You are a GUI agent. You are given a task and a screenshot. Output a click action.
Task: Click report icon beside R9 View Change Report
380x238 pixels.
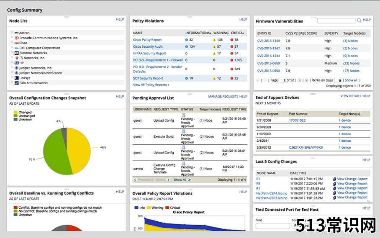click(334, 184)
